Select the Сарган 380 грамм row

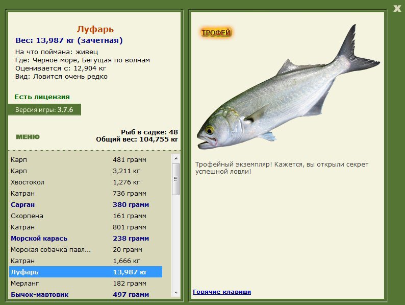coord(86,205)
